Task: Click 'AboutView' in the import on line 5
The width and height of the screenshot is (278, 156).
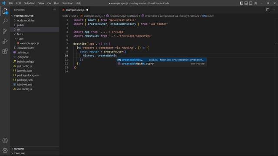Action: click(92, 36)
